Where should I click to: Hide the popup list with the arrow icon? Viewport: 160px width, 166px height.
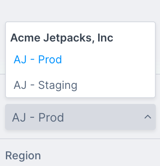point(148,117)
